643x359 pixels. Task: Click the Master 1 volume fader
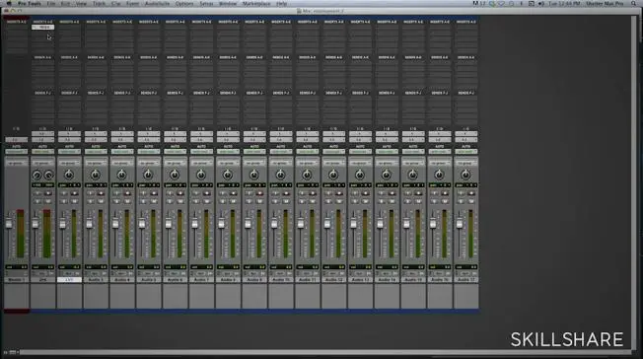pos(9,224)
